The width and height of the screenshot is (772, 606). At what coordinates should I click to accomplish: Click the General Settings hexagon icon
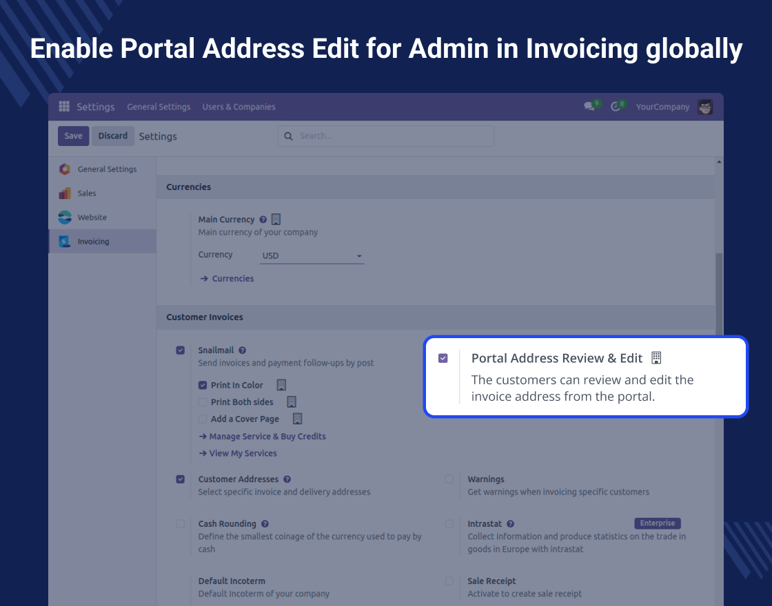(65, 169)
